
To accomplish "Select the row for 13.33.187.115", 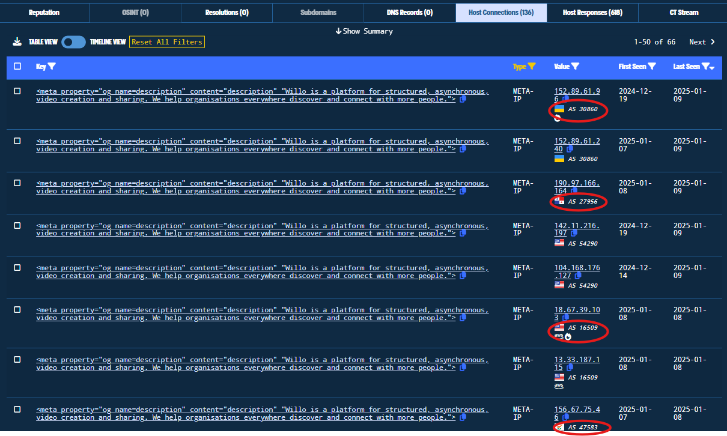I will point(17,360).
